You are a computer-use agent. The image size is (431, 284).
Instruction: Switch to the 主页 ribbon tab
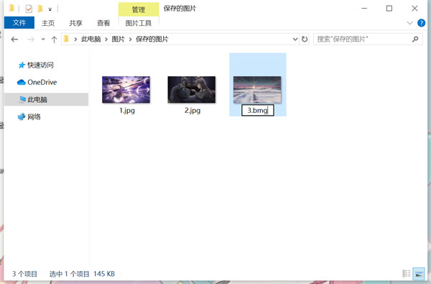pyautogui.click(x=48, y=23)
